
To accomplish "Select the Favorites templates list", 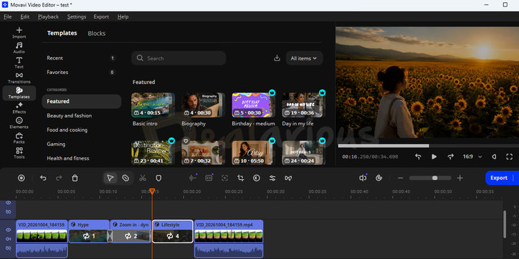I will (x=81, y=73).
